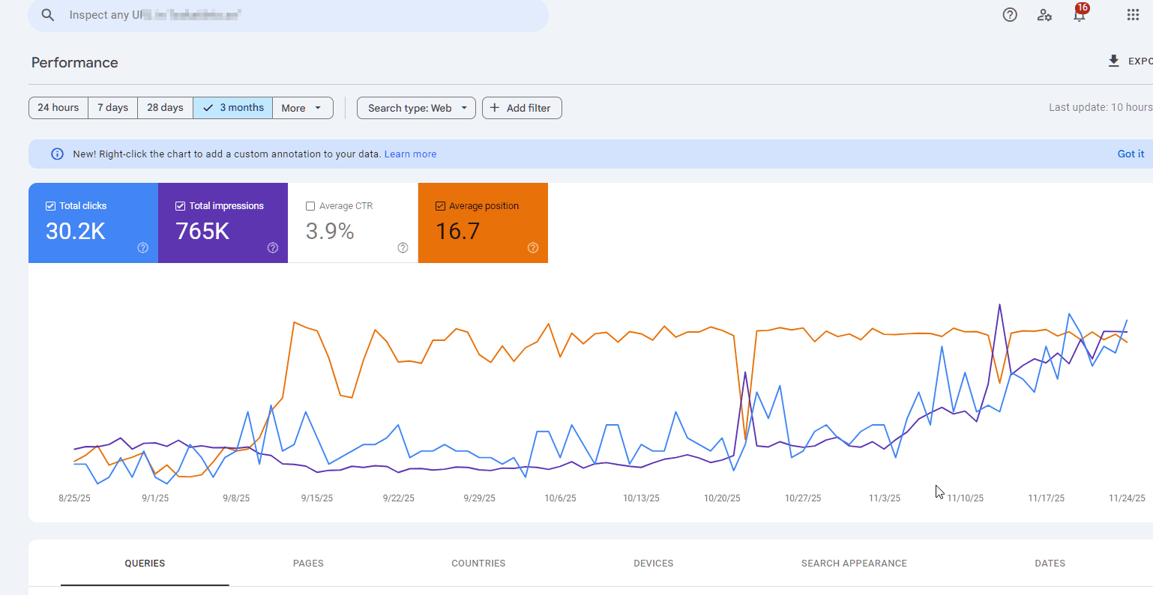Uncheck the Average position checkbox
This screenshot has width=1153, height=595.
441,206
